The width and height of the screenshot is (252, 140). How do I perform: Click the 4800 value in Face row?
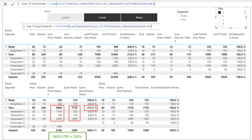click(59, 108)
